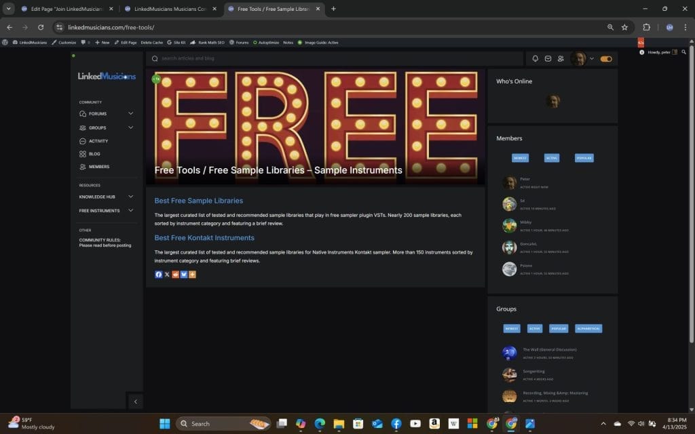Switch to the LinkedMusicians Musicians browser tab

tap(170, 9)
